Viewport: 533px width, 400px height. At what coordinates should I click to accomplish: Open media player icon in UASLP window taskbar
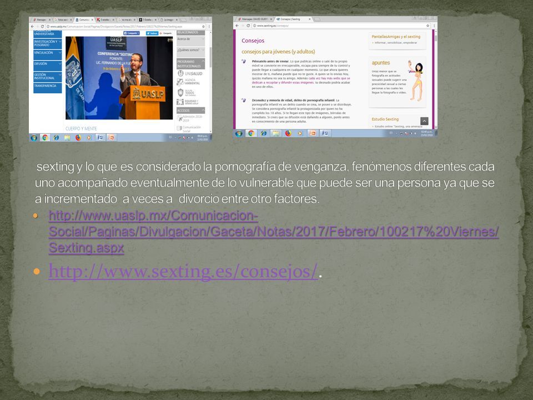(x=89, y=137)
